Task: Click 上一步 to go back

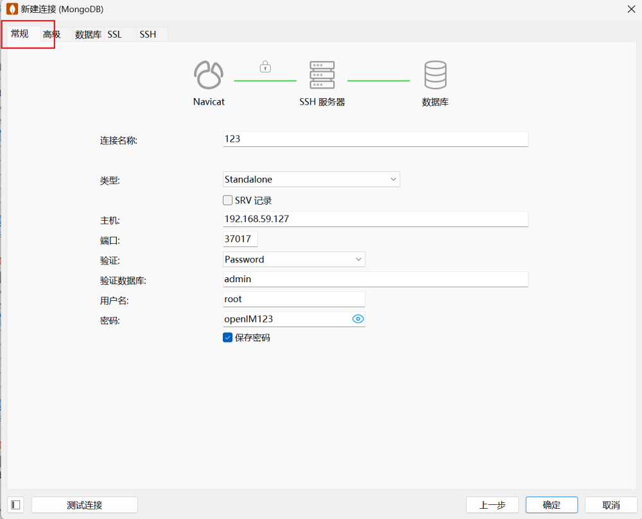Action: (492, 505)
